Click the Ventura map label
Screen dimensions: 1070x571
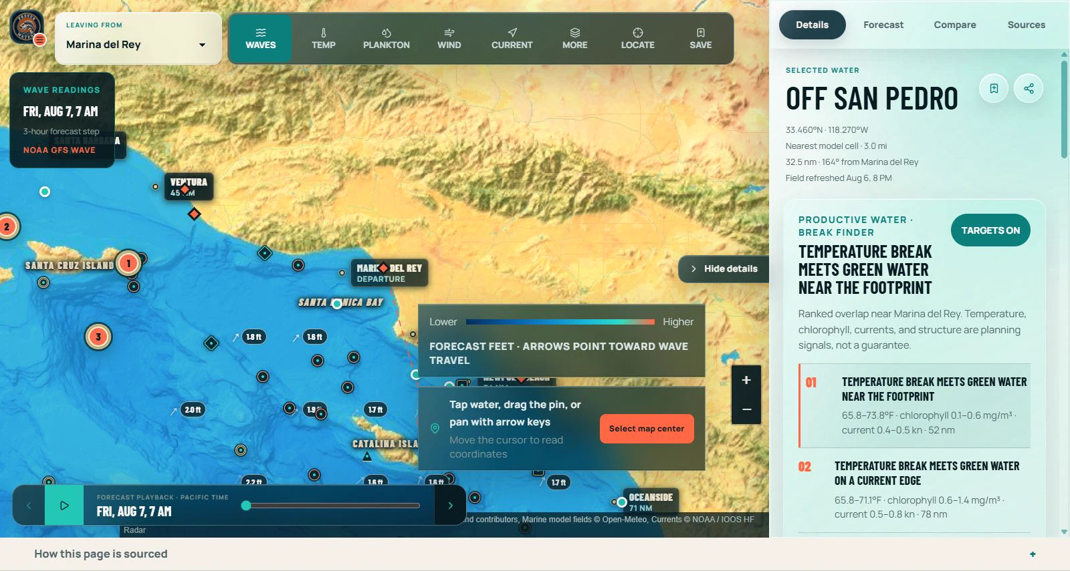189,187
